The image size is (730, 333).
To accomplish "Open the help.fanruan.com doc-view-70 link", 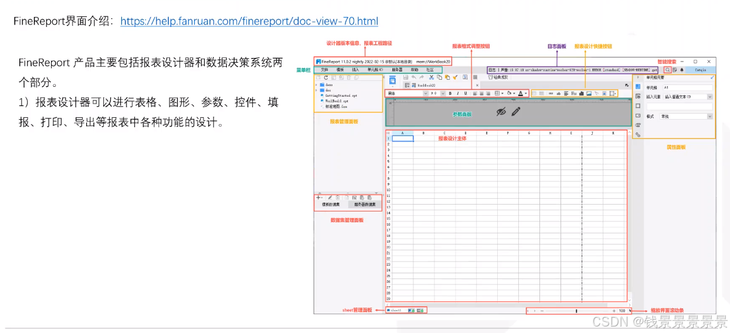I will [x=249, y=21].
